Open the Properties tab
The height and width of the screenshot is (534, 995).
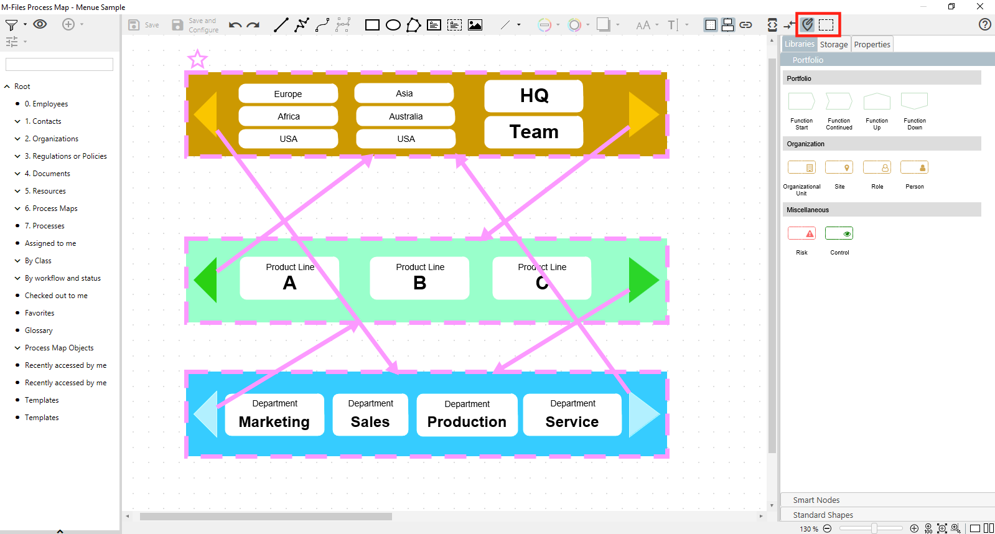point(872,44)
